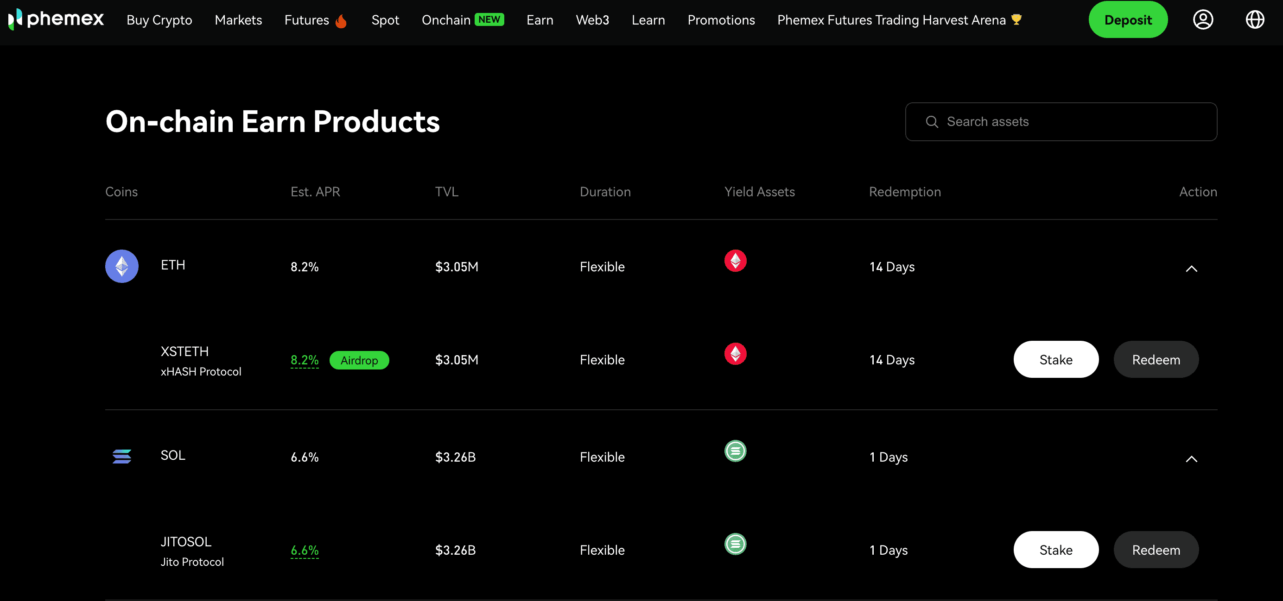1283x601 pixels.
Task: Open the Buy Crypto menu
Action: coord(159,20)
